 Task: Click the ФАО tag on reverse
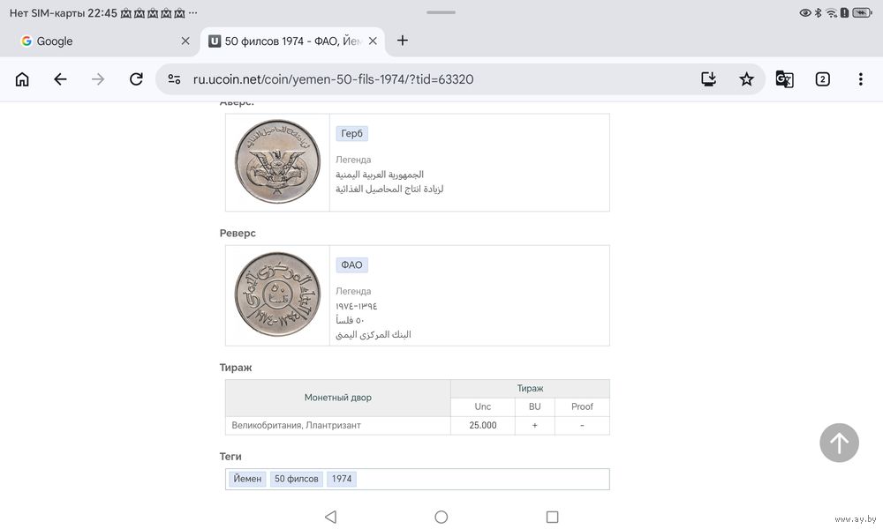pos(351,265)
